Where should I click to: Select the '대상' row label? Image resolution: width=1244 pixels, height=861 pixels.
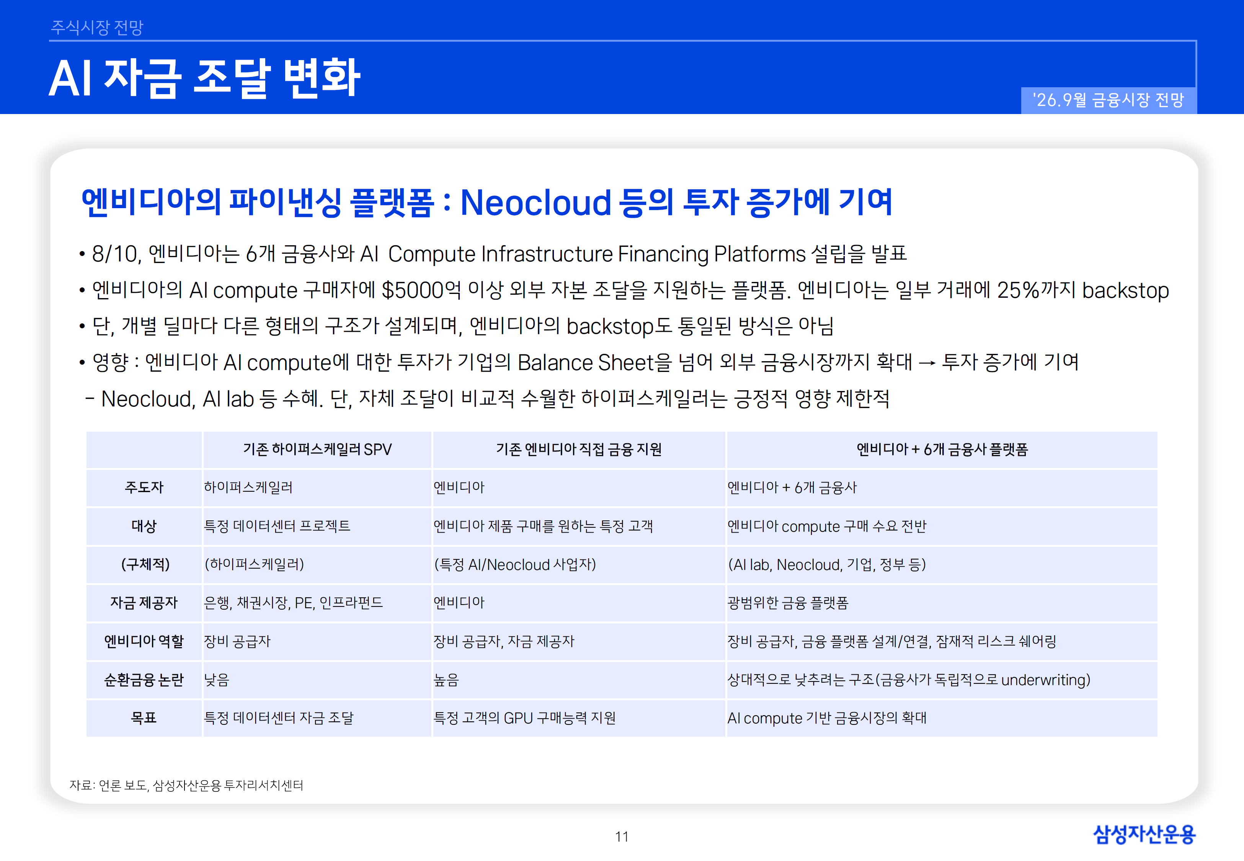click(144, 526)
